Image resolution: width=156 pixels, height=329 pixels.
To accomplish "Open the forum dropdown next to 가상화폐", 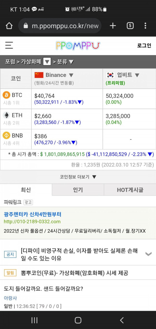I will (x=47, y=62).
